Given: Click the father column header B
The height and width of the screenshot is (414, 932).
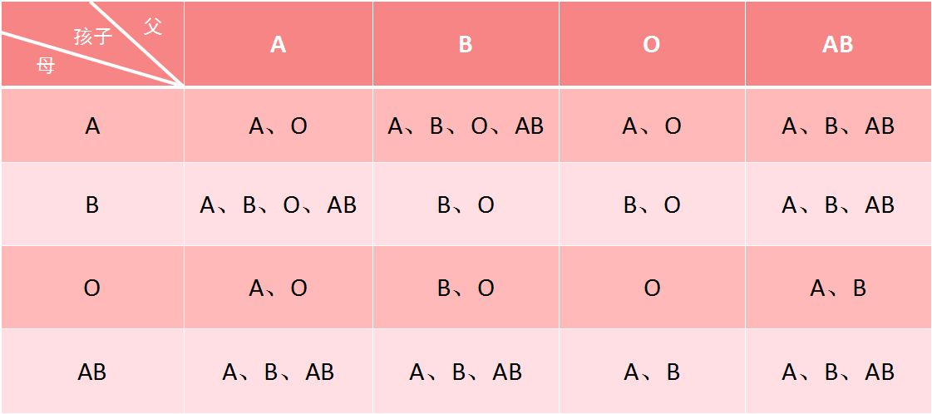Looking at the screenshot, I should click(466, 44).
